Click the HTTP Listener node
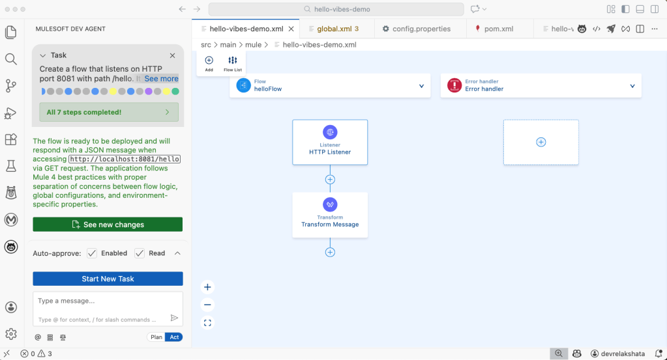Viewport: 667px width, 360px height. [x=330, y=142]
